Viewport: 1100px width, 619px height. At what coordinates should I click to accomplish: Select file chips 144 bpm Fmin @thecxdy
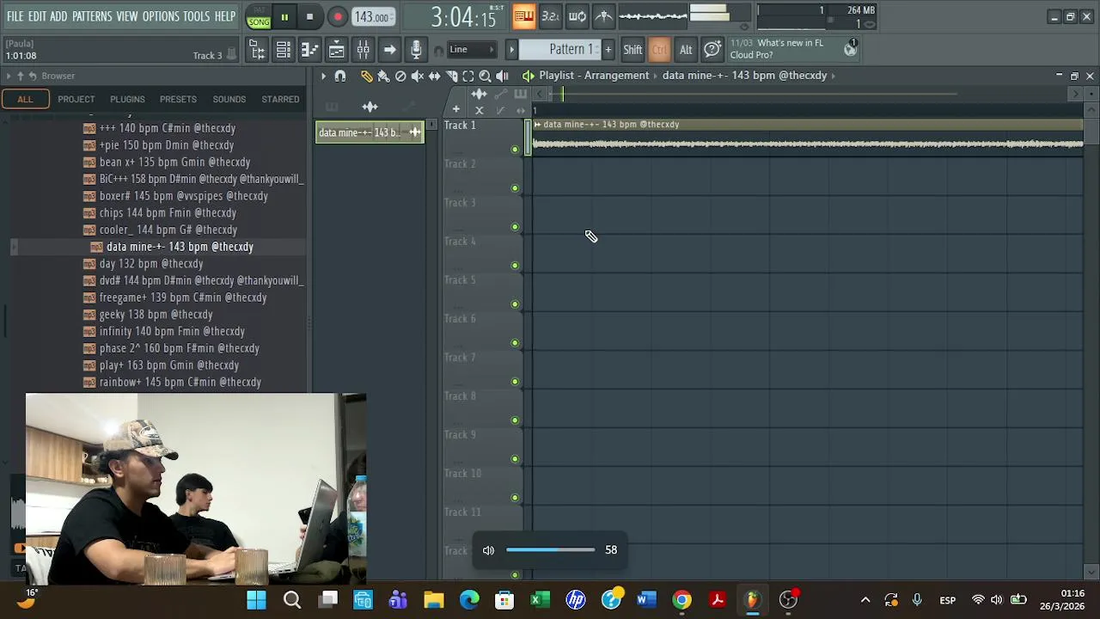[x=168, y=213]
